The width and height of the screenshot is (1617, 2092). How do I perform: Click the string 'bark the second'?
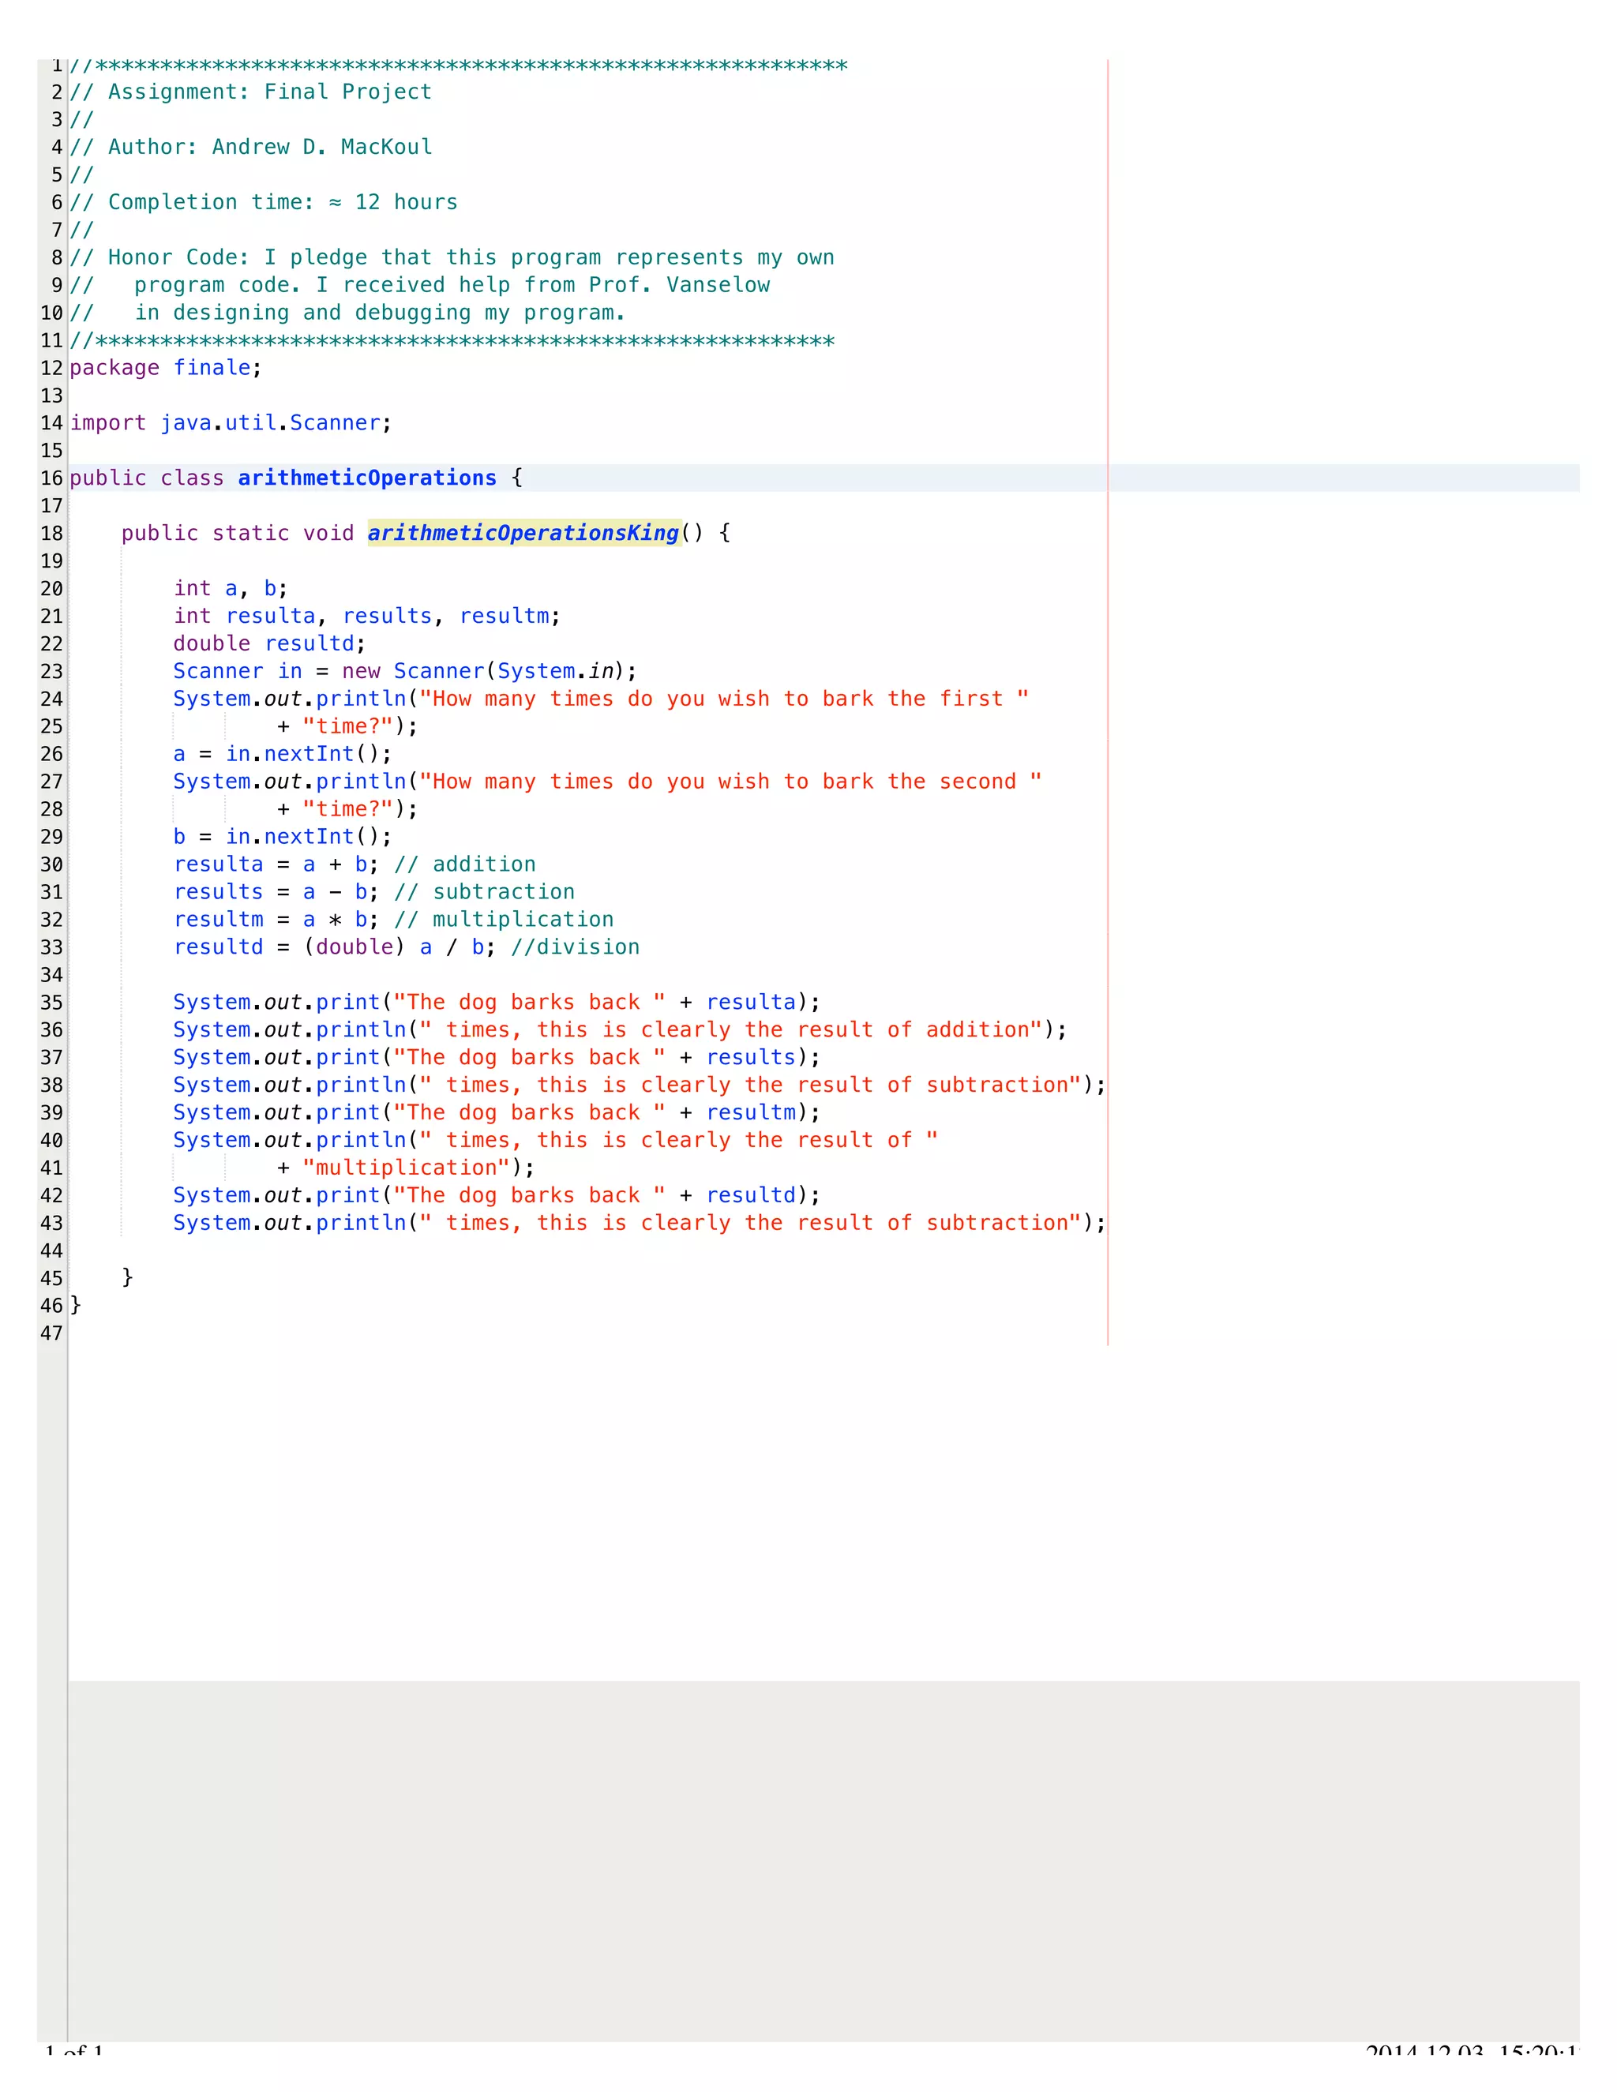coord(920,782)
